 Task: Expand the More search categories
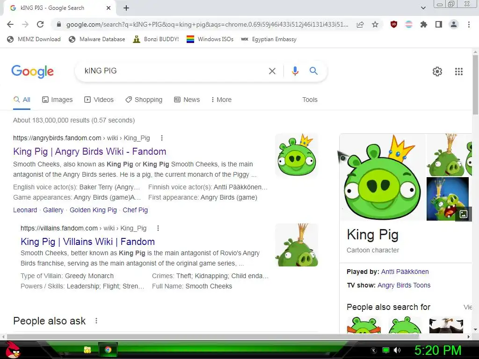click(221, 100)
